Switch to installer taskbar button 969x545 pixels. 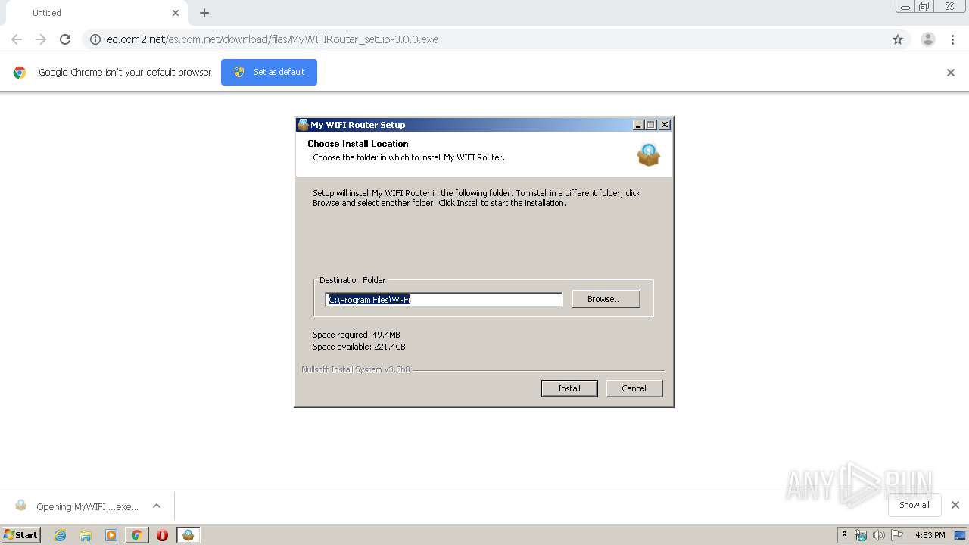coord(188,535)
